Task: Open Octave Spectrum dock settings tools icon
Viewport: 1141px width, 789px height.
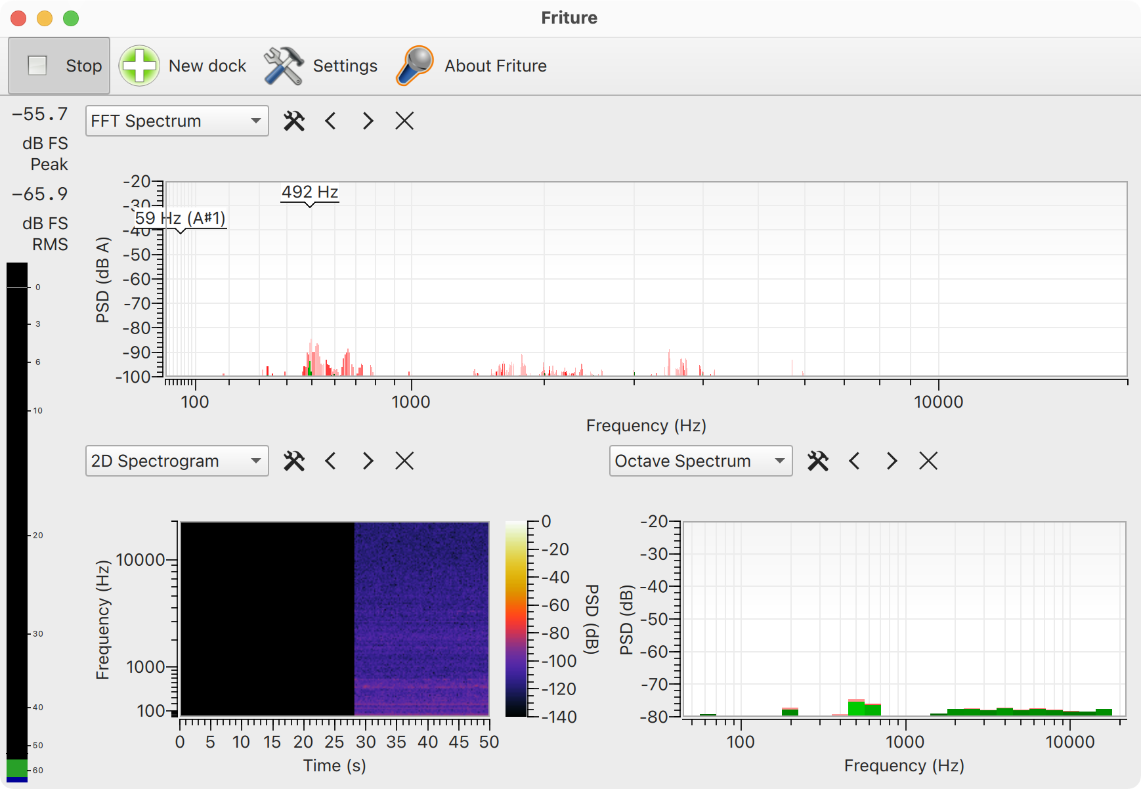Action: pos(818,461)
